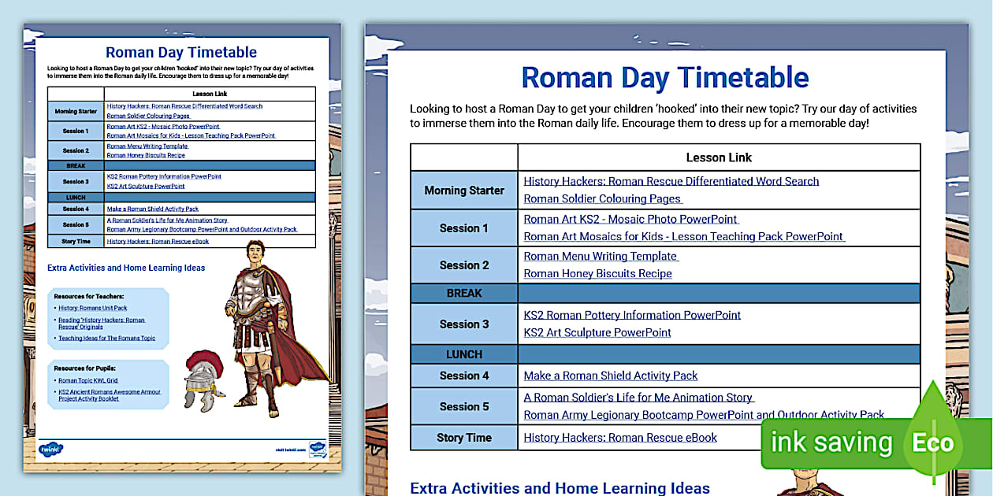Click the visit twinkl.com text on the left page
This screenshot has height=496, width=993.
point(289,450)
